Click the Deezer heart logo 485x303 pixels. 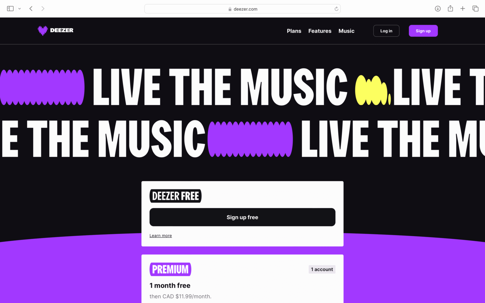point(42,30)
